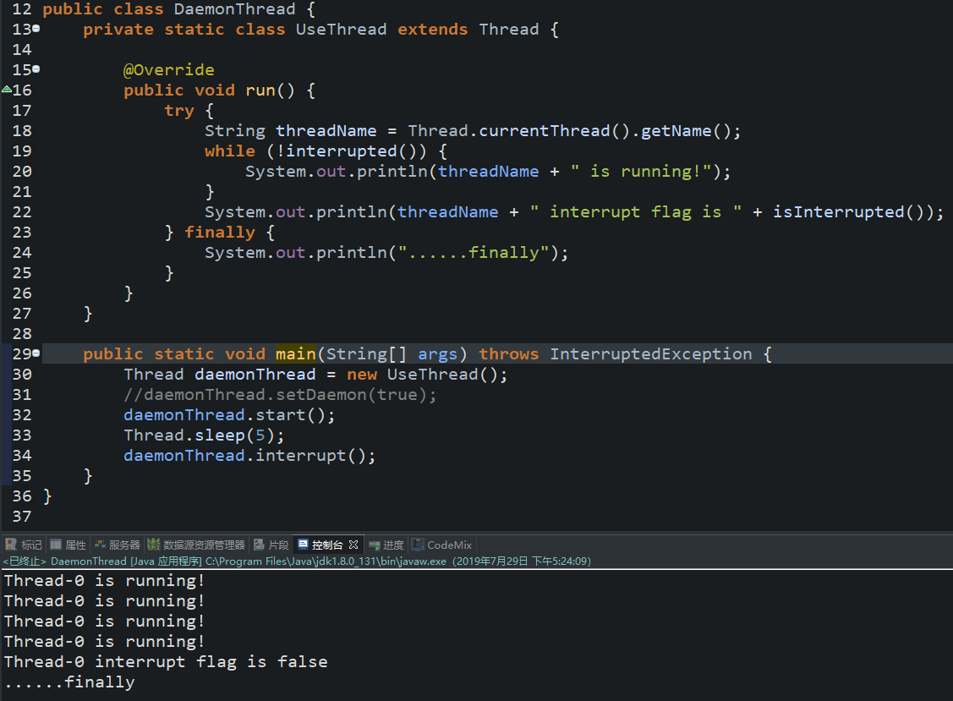The image size is (953, 701).
Task: Click the CodeMix tab icon
Action: pyautogui.click(x=418, y=544)
